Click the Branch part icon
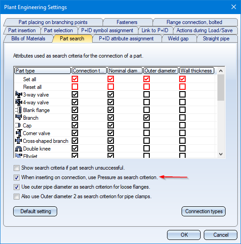This screenshot has height=244, width=241. click(19, 117)
